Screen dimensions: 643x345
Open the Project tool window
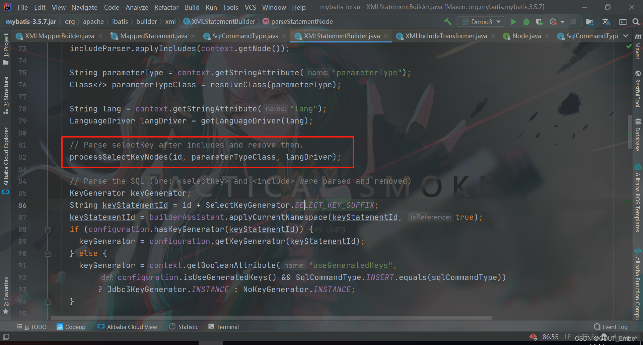tap(6, 49)
